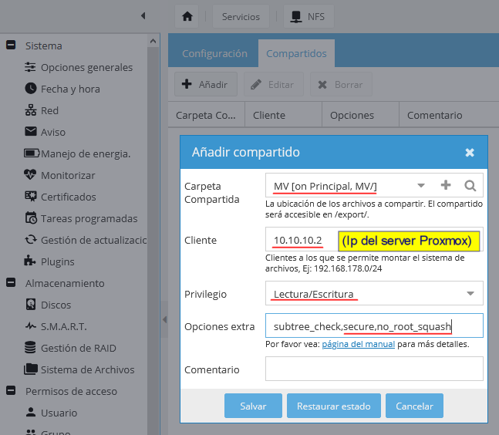Sort by the Opciones column header
The image size is (499, 435).
click(x=360, y=115)
